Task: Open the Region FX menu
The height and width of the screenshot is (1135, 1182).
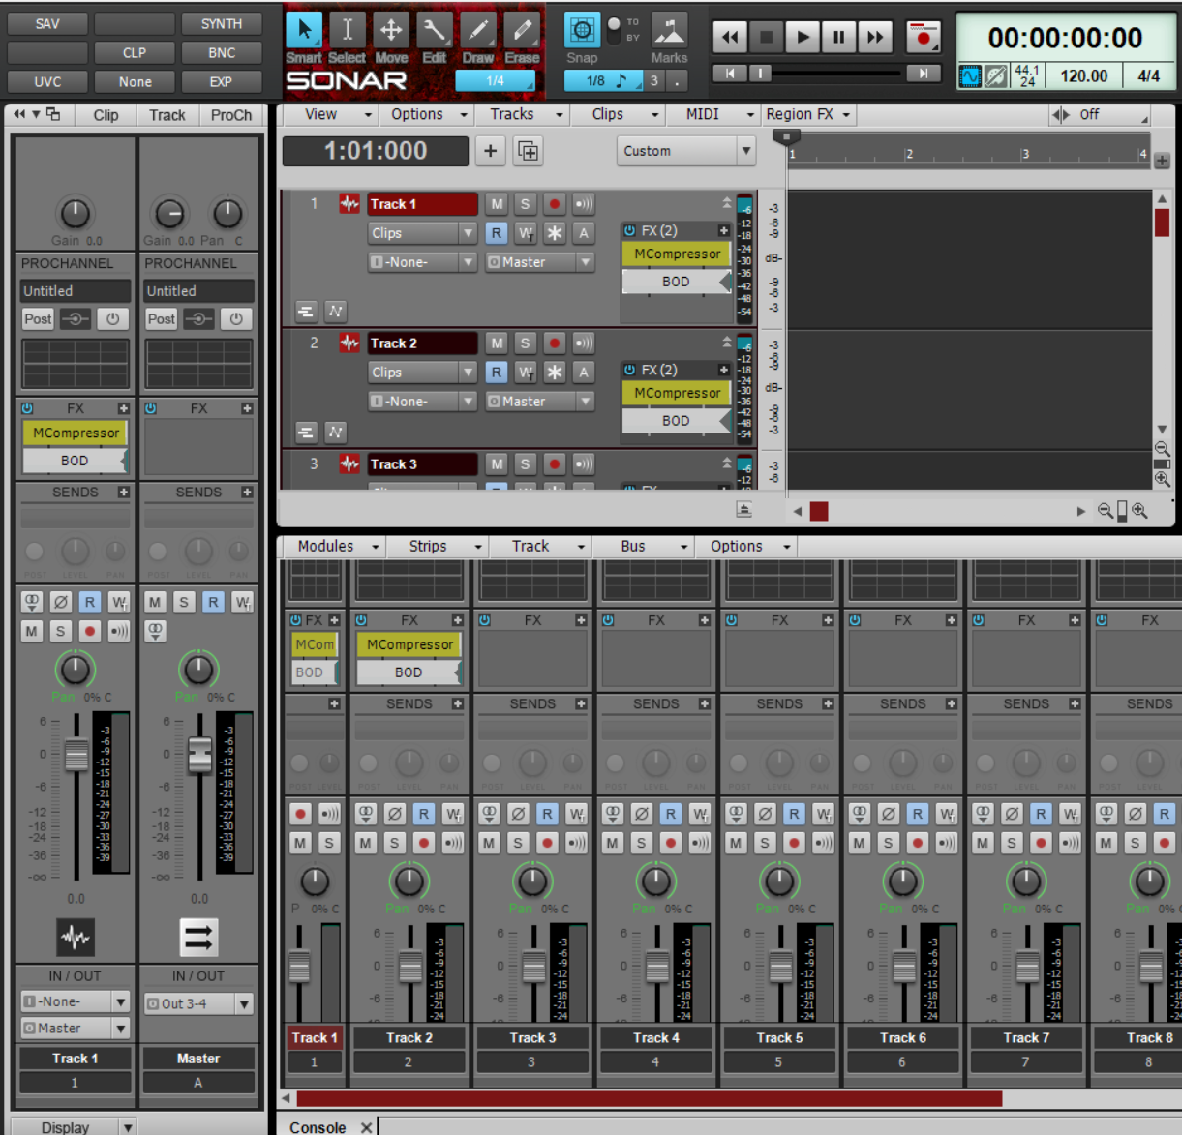Action: tap(808, 114)
